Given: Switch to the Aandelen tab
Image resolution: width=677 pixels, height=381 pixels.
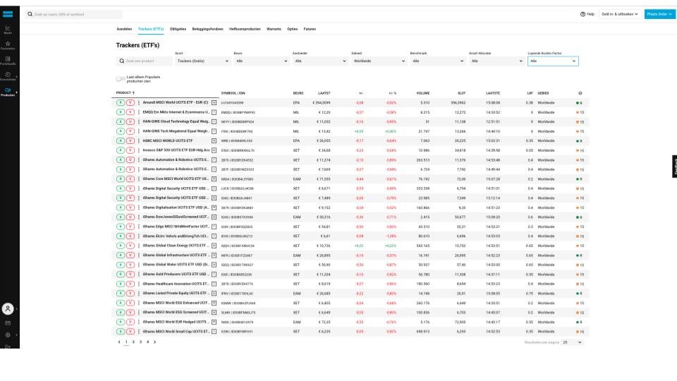Looking at the screenshot, I should pyautogui.click(x=124, y=29).
